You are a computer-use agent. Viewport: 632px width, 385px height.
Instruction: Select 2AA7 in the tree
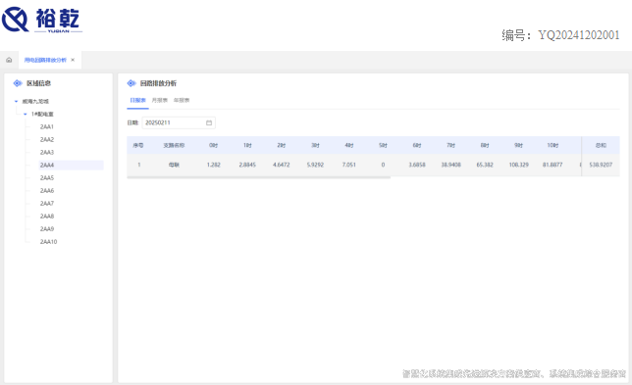[47, 204]
